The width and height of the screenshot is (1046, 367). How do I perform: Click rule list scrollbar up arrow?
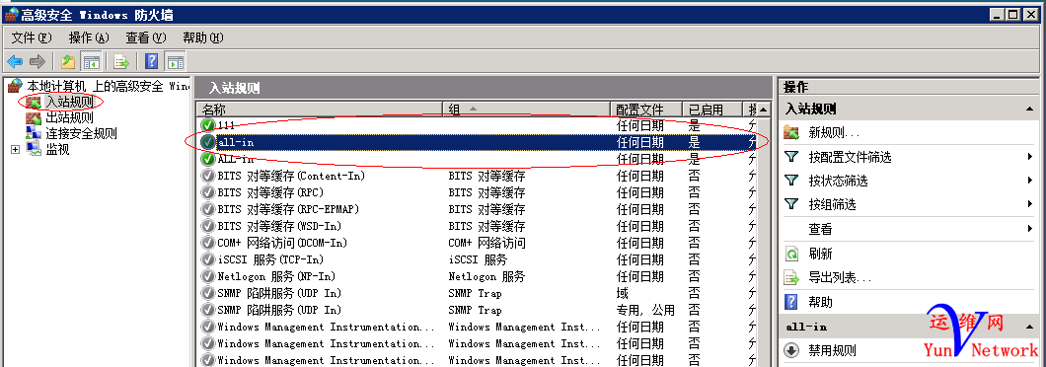point(763,110)
